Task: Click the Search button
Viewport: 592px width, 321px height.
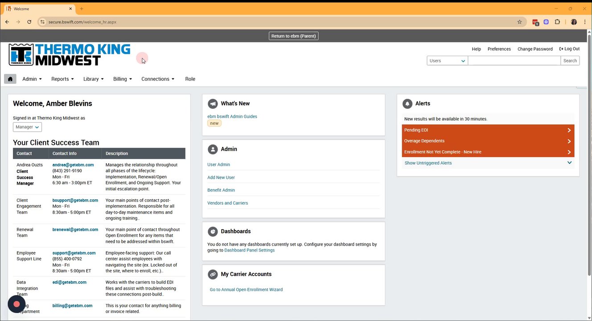Action: 570,61
